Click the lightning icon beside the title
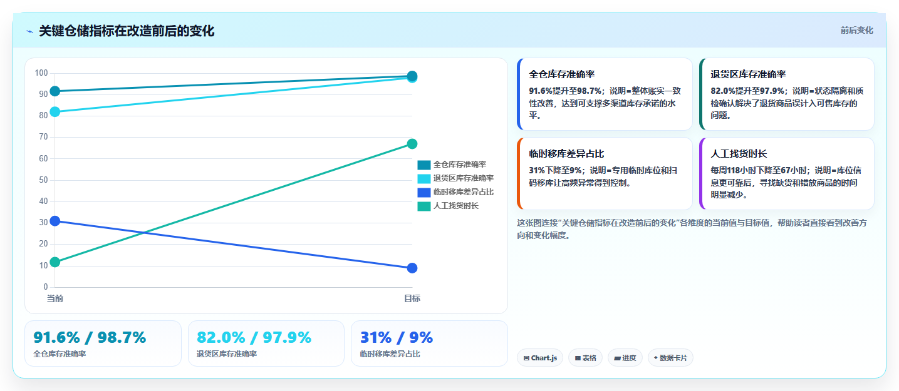Screen dimensions: 899x391 pos(29,31)
